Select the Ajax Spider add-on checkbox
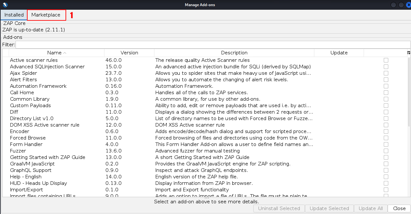This screenshot has width=411, height=214. pos(386,73)
